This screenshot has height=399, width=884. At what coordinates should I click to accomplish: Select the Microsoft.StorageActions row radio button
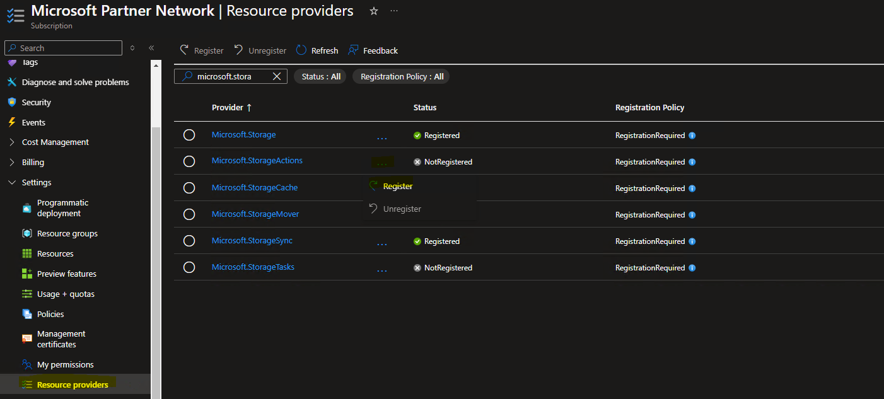[x=189, y=161]
